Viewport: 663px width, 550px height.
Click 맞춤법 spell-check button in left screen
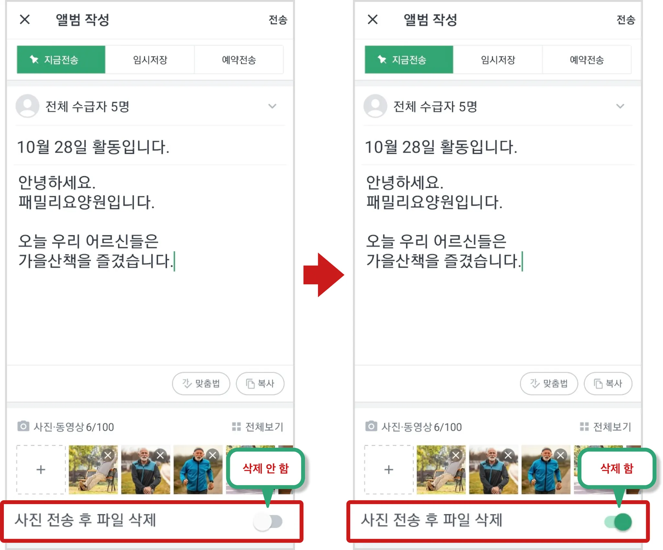coord(201,383)
